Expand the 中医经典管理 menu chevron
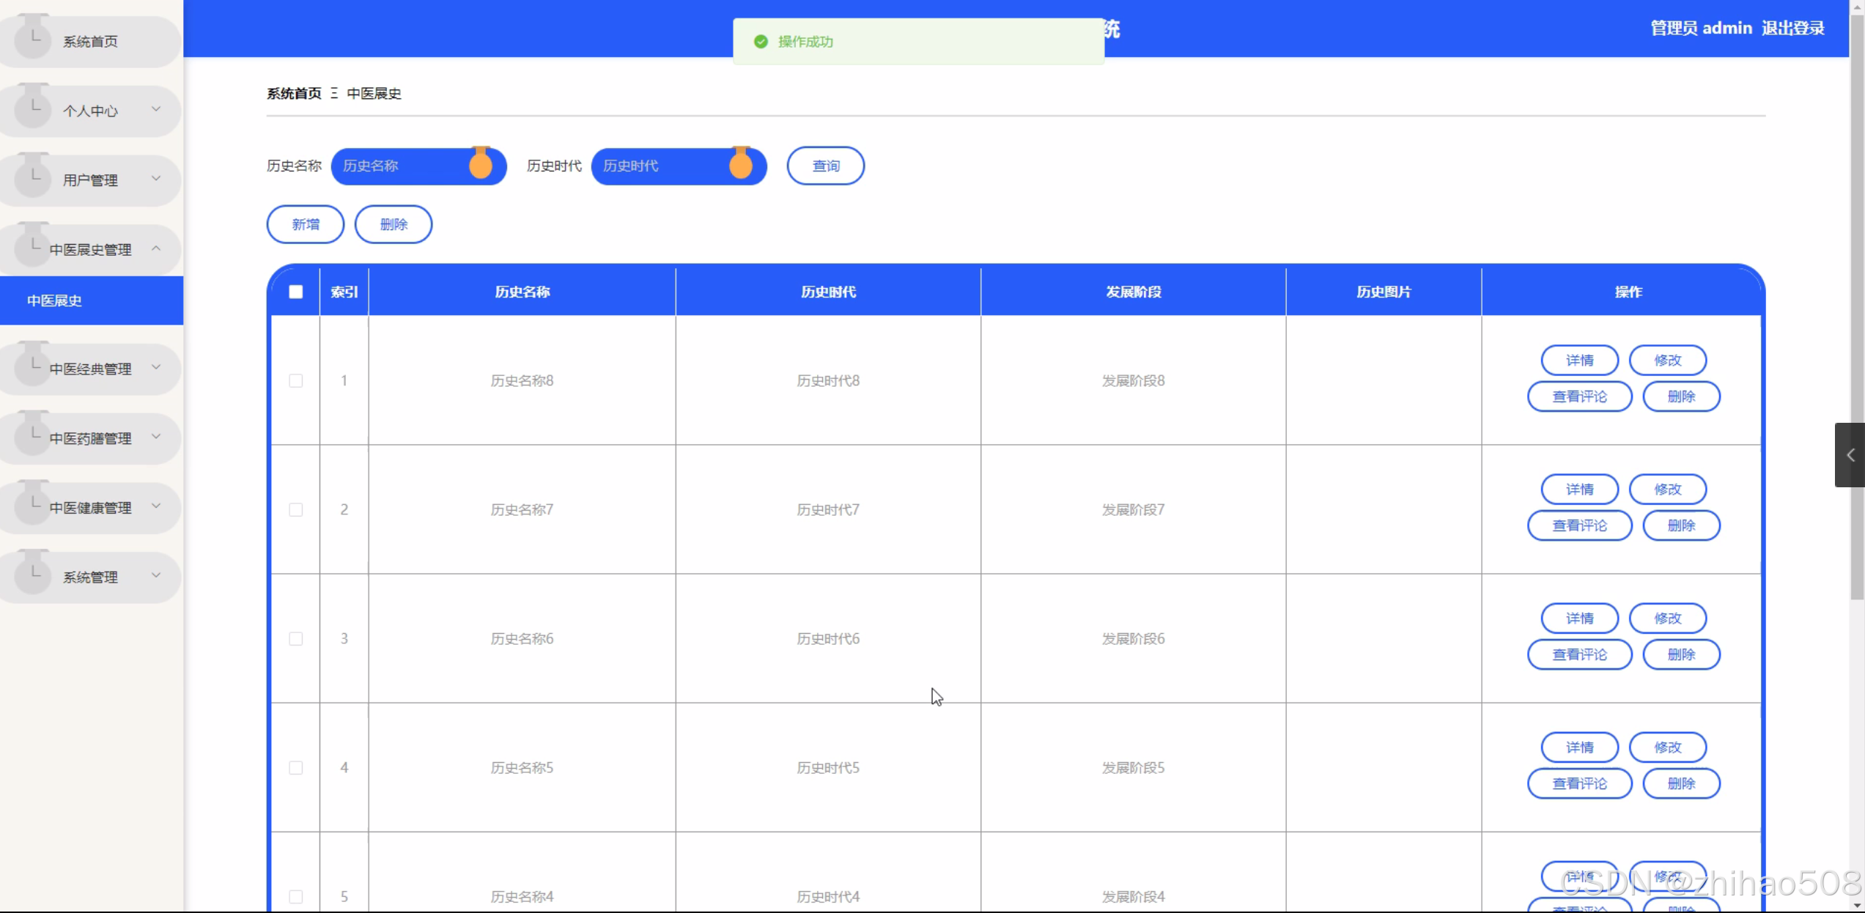 pos(156,367)
